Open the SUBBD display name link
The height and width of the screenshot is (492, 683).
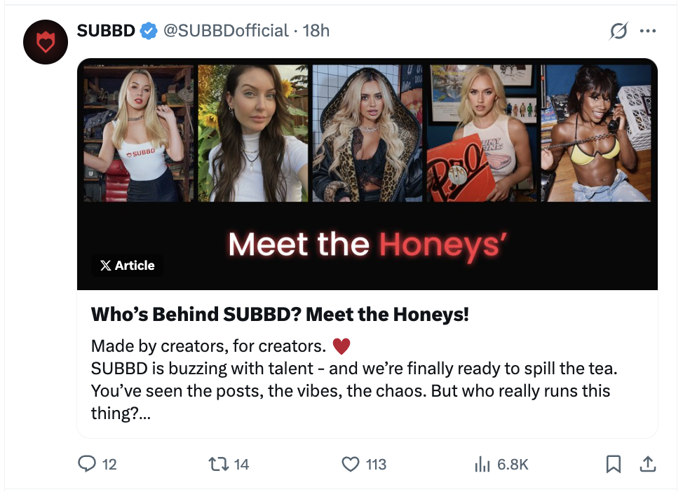pyautogui.click(x=105, y=31)
